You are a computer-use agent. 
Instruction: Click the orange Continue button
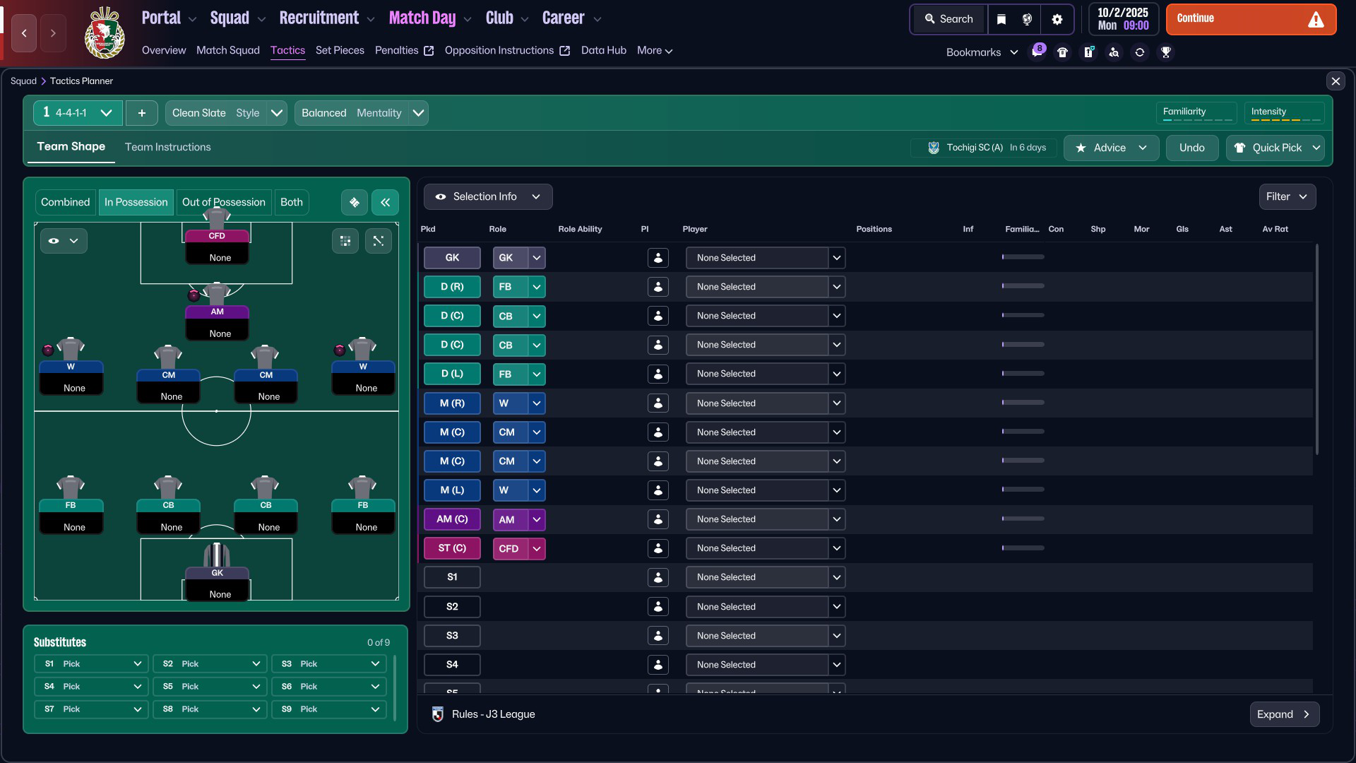click(1251, 20)
